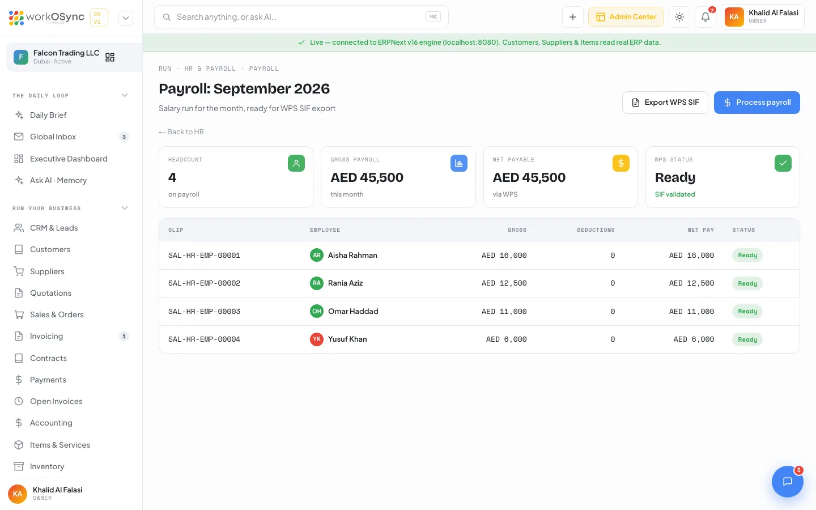Select the Falcon Trading LLC company card
Image resolution: width=816 pixels, height=510 pixels.
click(74, 57)
